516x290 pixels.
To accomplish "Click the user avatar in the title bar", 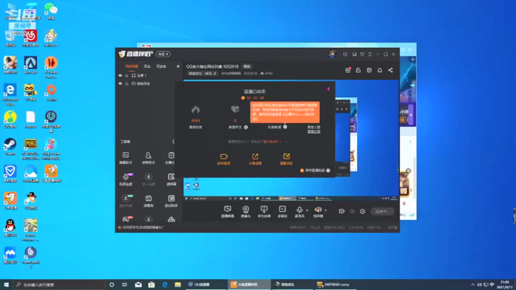I will [332, 54].
